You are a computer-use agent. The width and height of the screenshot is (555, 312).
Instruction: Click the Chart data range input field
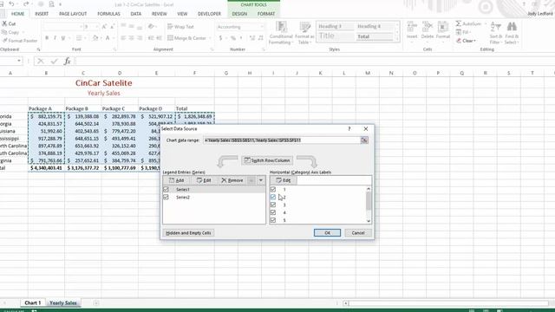pos(282,140)
